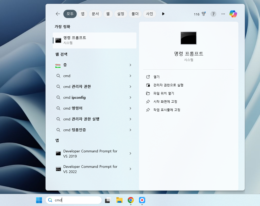Expand chevron for cmd 관리자 권한 실행

coord(130,119)
